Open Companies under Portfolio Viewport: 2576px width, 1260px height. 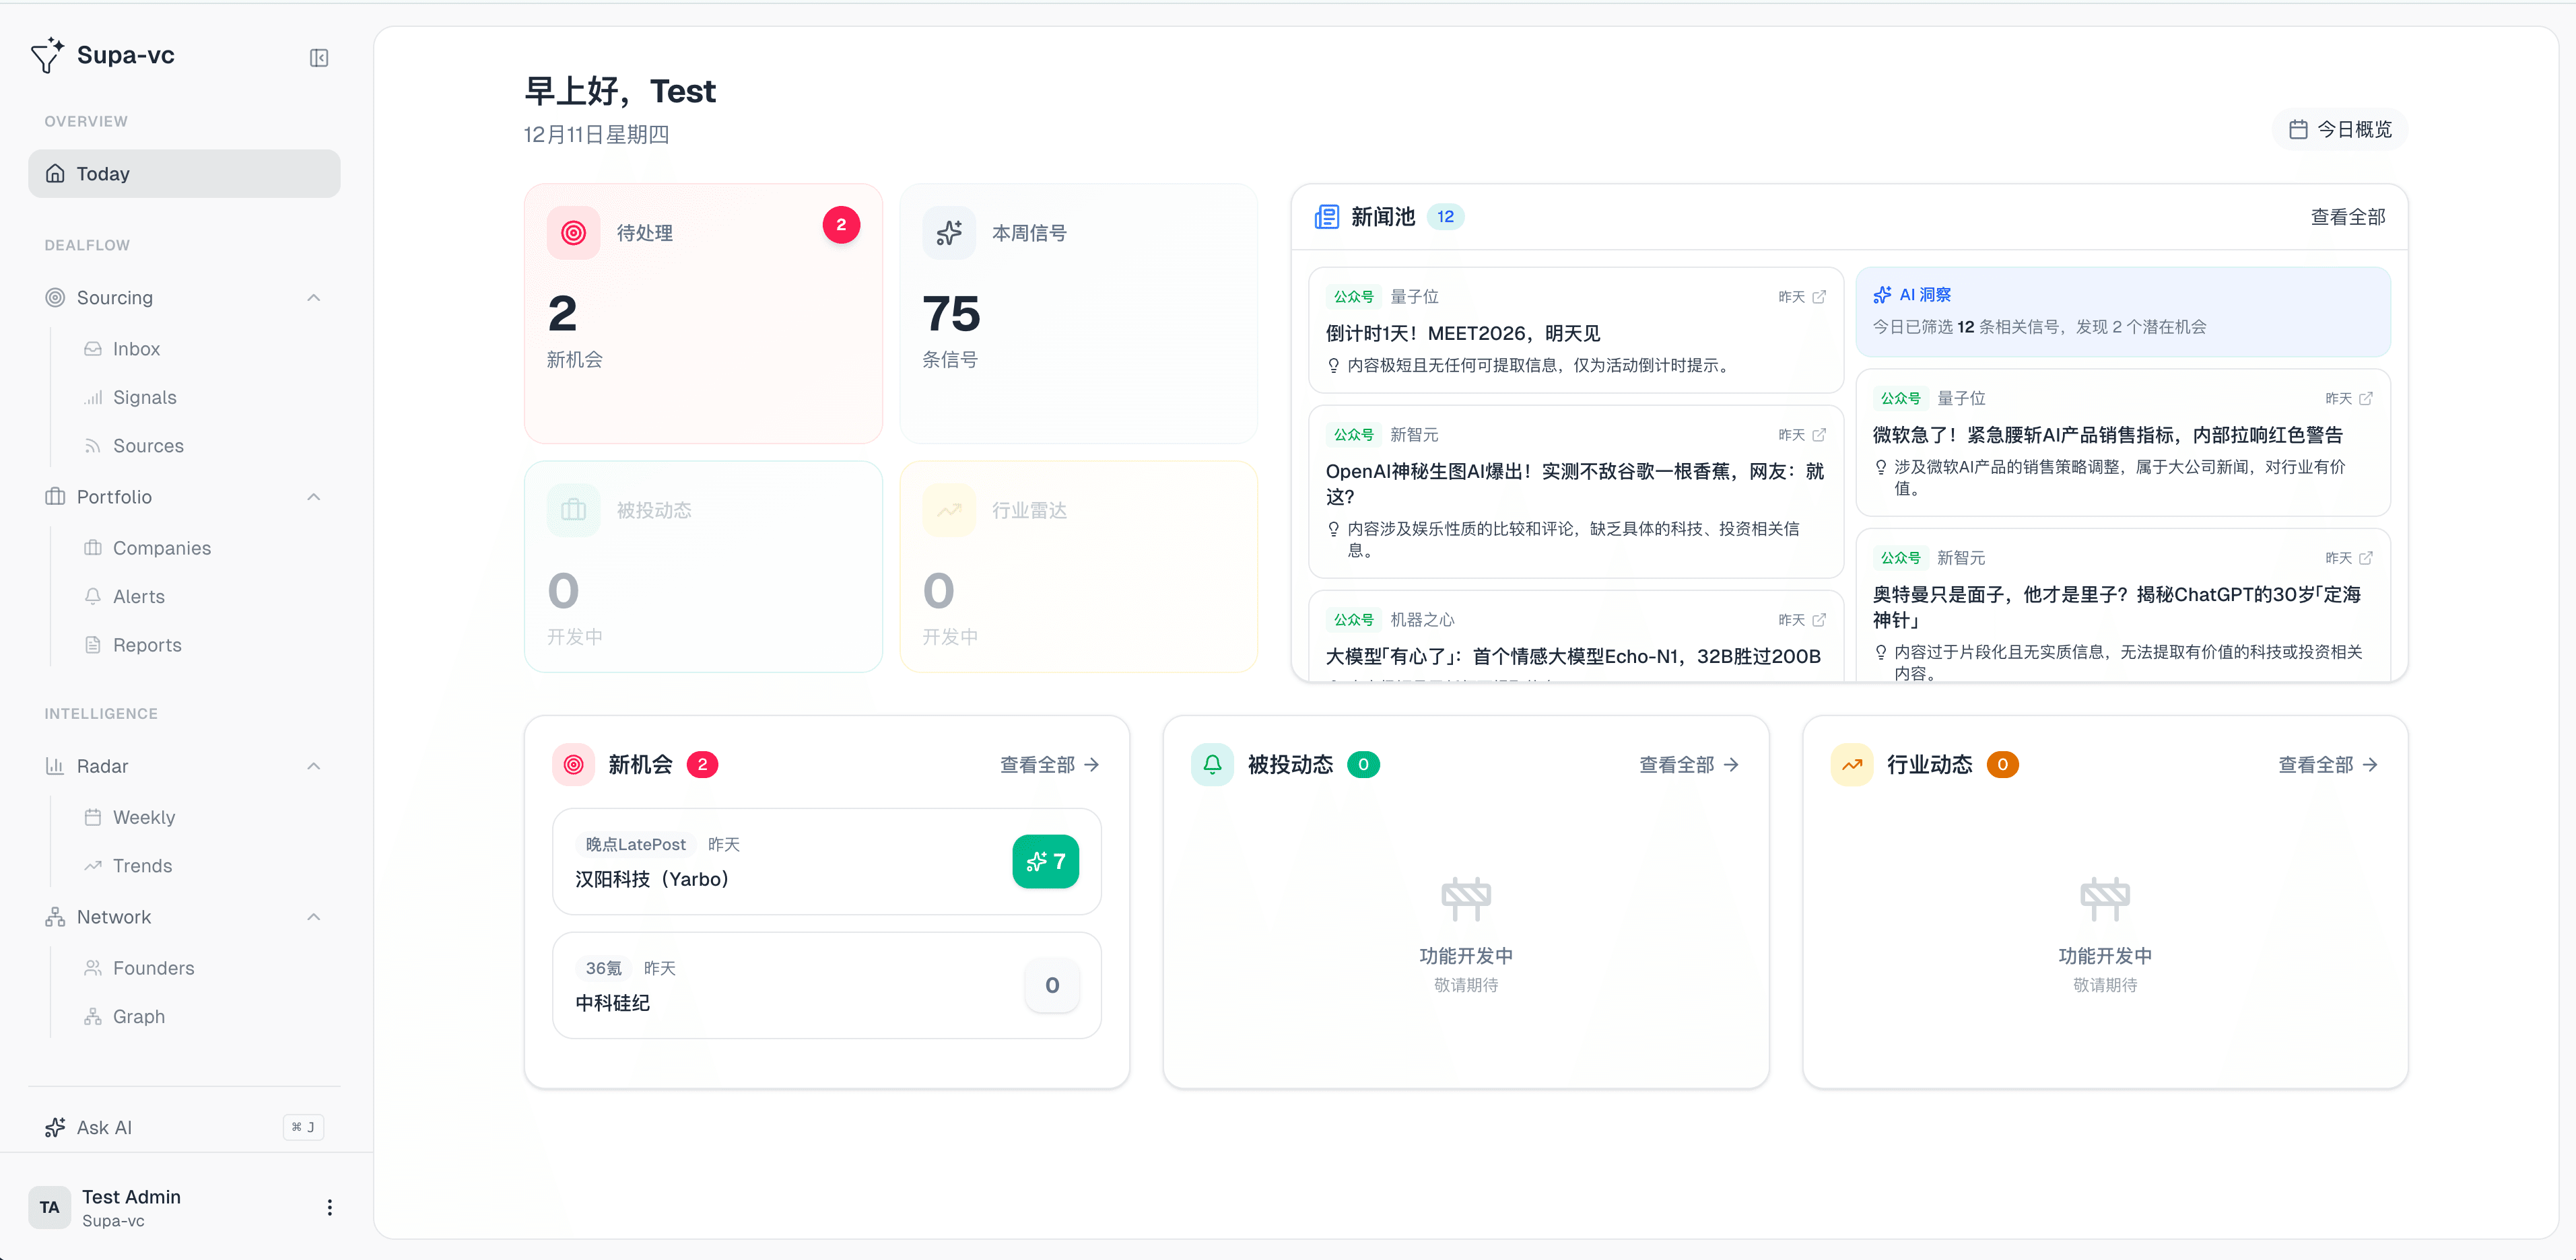[161, 547]
